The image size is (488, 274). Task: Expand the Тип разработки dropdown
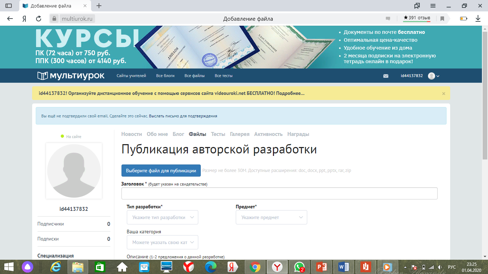click(162, 217)
